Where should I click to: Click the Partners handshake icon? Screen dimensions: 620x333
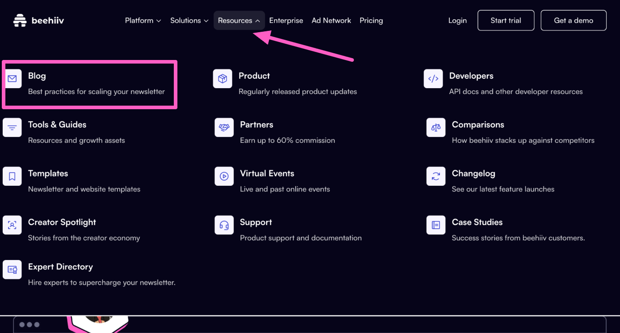click(224, 128)
